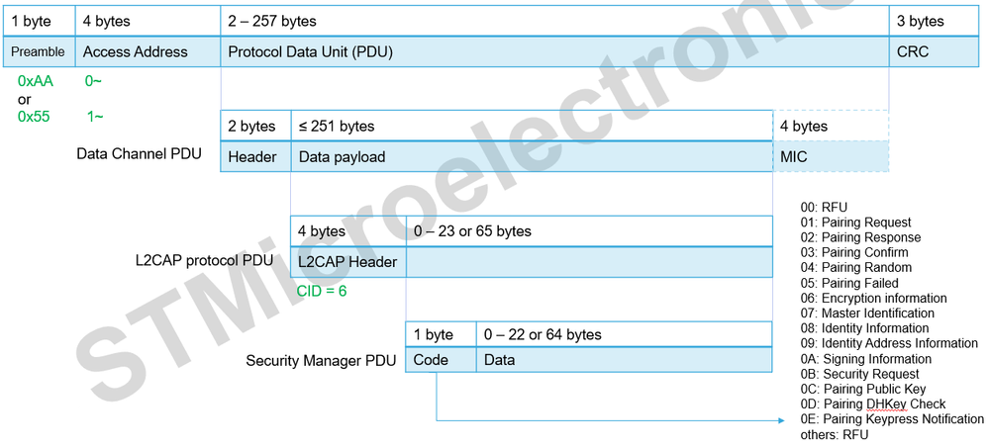Click the Preamble field cell
This screenshot has height=448, width=989.
[x=38, y=51]
